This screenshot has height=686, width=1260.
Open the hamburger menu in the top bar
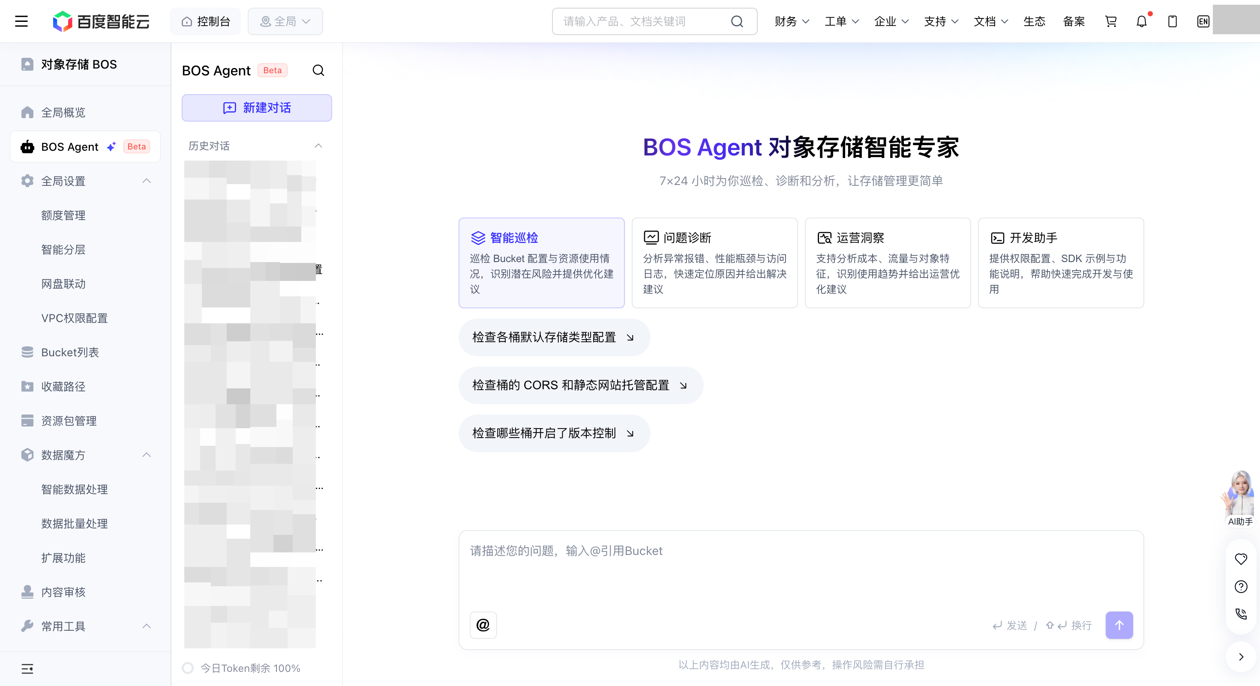(x=21, y=21)
